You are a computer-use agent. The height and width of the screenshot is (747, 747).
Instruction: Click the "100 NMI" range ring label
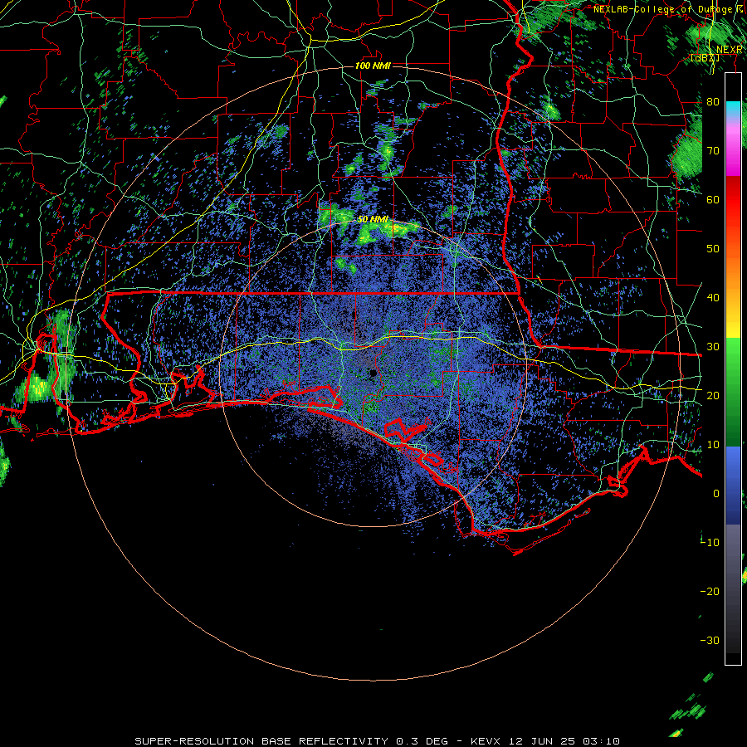click(x=373, y=66)
